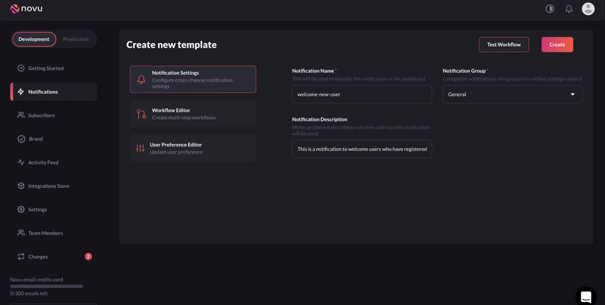The width and height of the screenshot is (605, 305).
Task: Click the Notification Name input field
Action: [361, 94]
